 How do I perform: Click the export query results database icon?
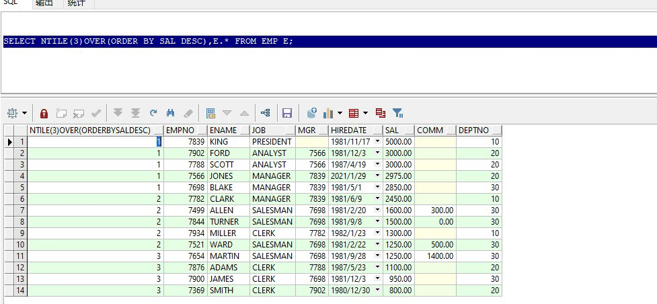[x=311, y=114]
